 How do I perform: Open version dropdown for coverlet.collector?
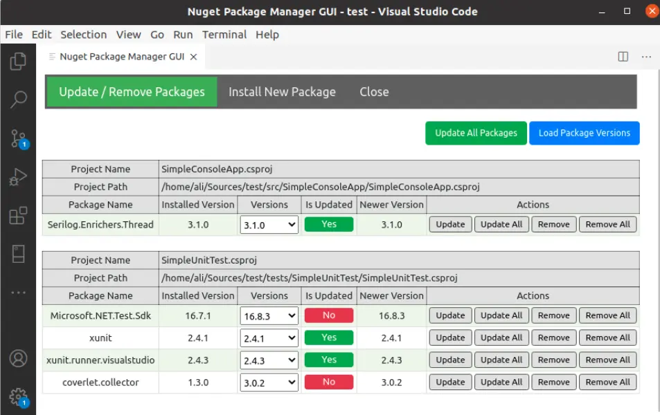click(269, 382)
